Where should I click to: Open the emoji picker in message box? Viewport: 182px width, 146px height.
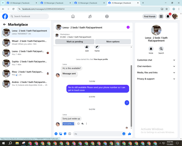pos(124,134)
